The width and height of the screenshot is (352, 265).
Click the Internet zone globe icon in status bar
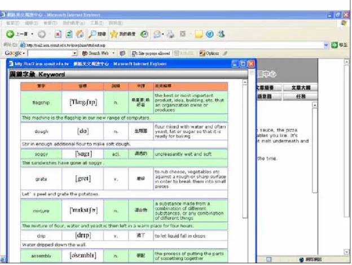point(302,259)
